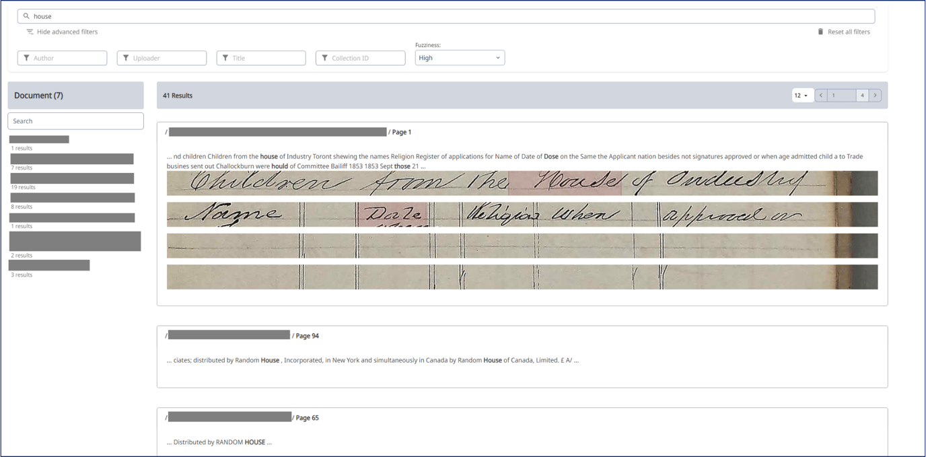
Task: Open the Fuzziness dropdown set to High
Action: tap(460, 58)
